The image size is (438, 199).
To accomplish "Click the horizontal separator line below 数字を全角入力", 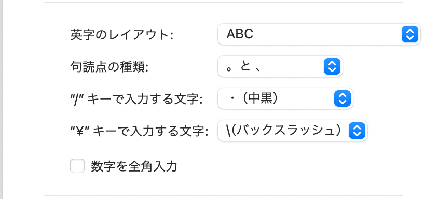I will tap(223, 195).
